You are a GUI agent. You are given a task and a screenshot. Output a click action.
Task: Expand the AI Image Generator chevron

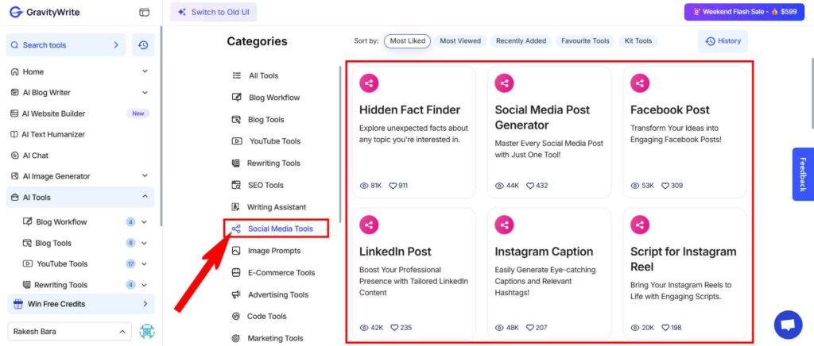point(145,176)
